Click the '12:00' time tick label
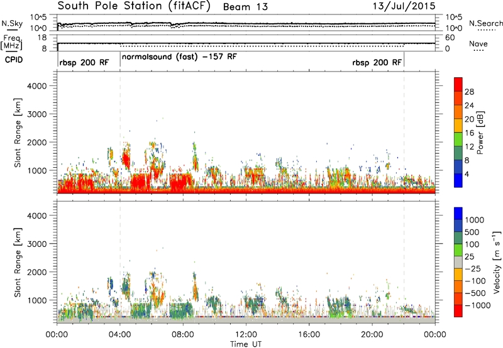This screenshot has width=503, height=348. coord(246,335)
